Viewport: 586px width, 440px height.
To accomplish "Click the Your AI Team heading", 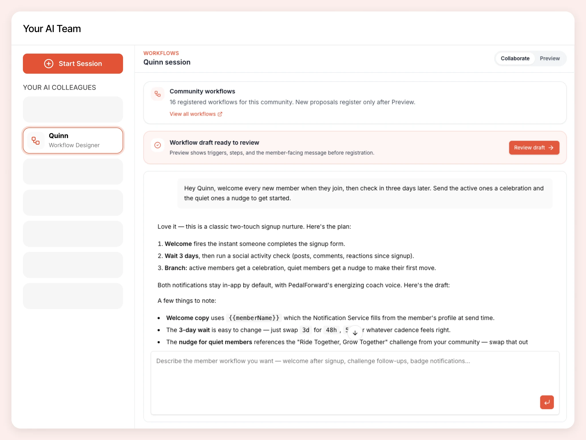I will click(x=52, y=29).
